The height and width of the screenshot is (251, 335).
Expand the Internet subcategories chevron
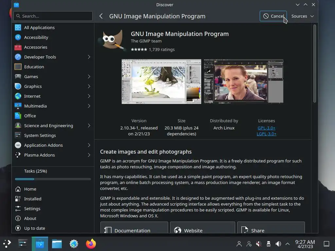(89, 96)
